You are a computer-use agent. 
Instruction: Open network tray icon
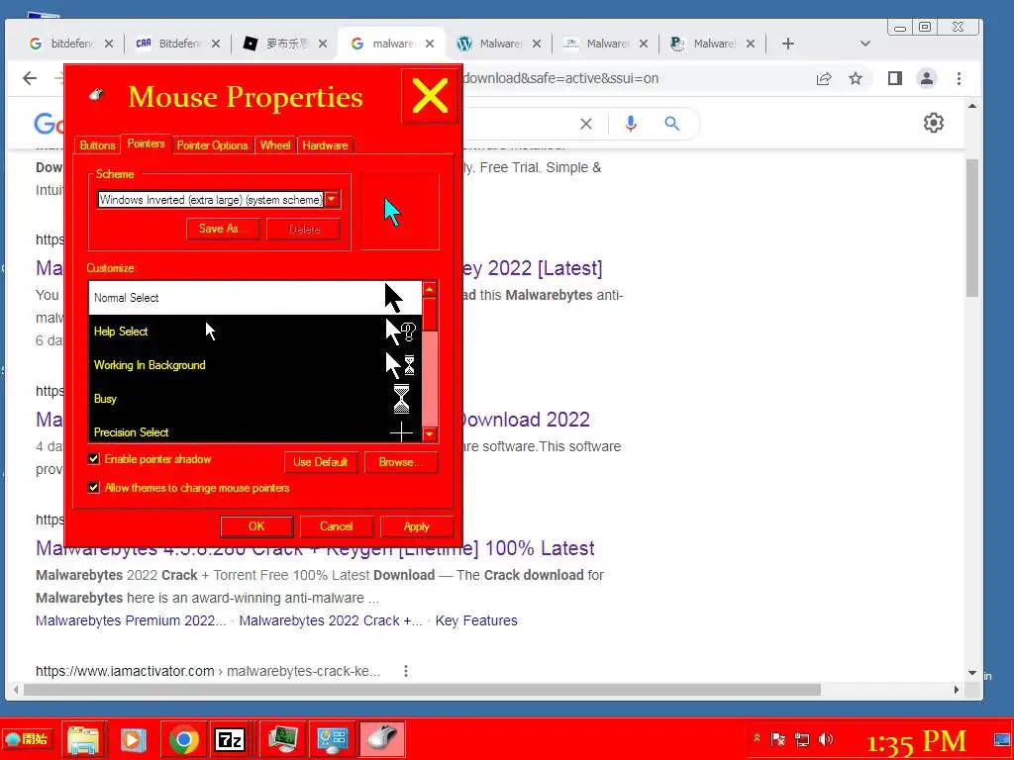coord(802,738)
